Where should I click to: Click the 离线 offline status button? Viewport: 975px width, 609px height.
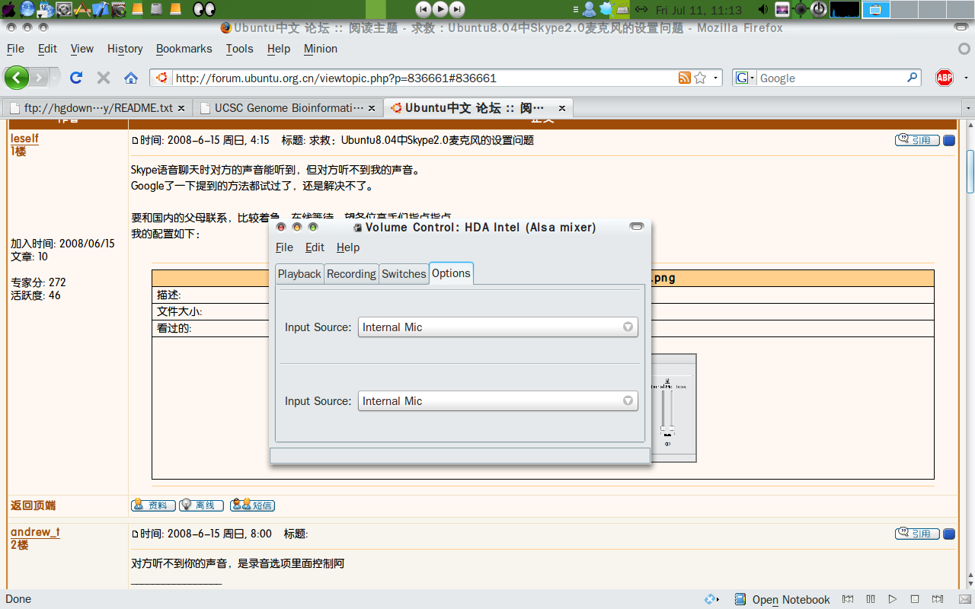click(x=201, y=505)
